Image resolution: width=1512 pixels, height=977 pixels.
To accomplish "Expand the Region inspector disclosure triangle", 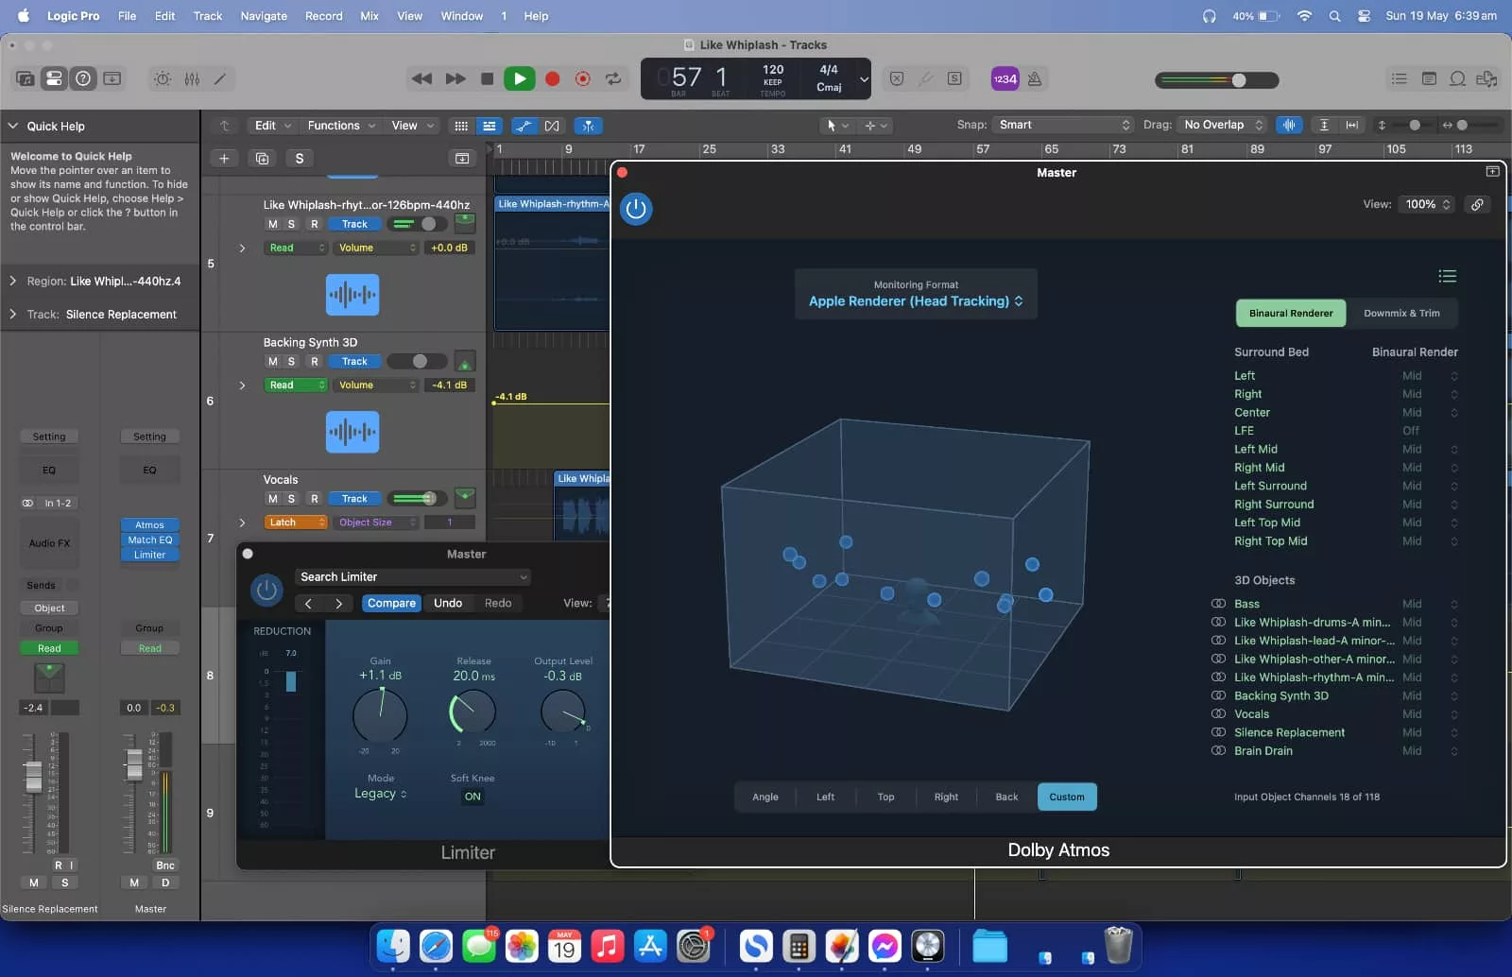I will 13,281.
